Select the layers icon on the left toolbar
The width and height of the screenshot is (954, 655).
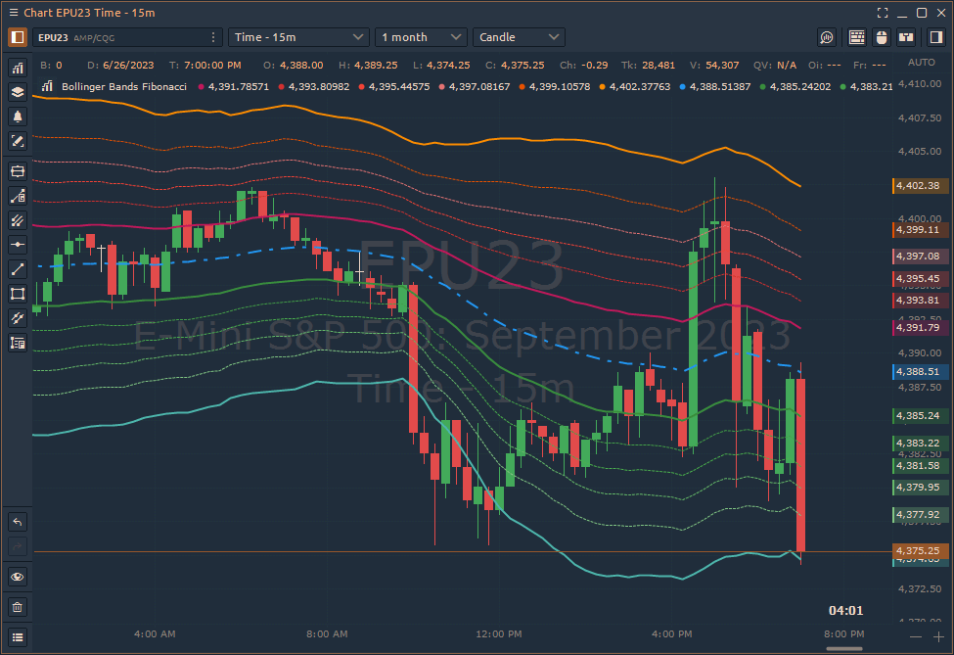17,94
